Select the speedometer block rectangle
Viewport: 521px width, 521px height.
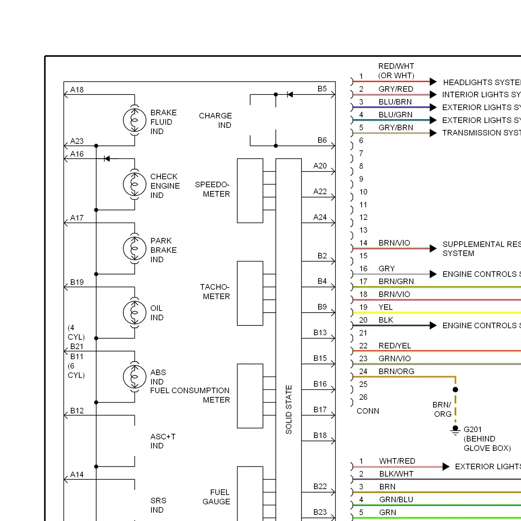click(x=250, y=191)
